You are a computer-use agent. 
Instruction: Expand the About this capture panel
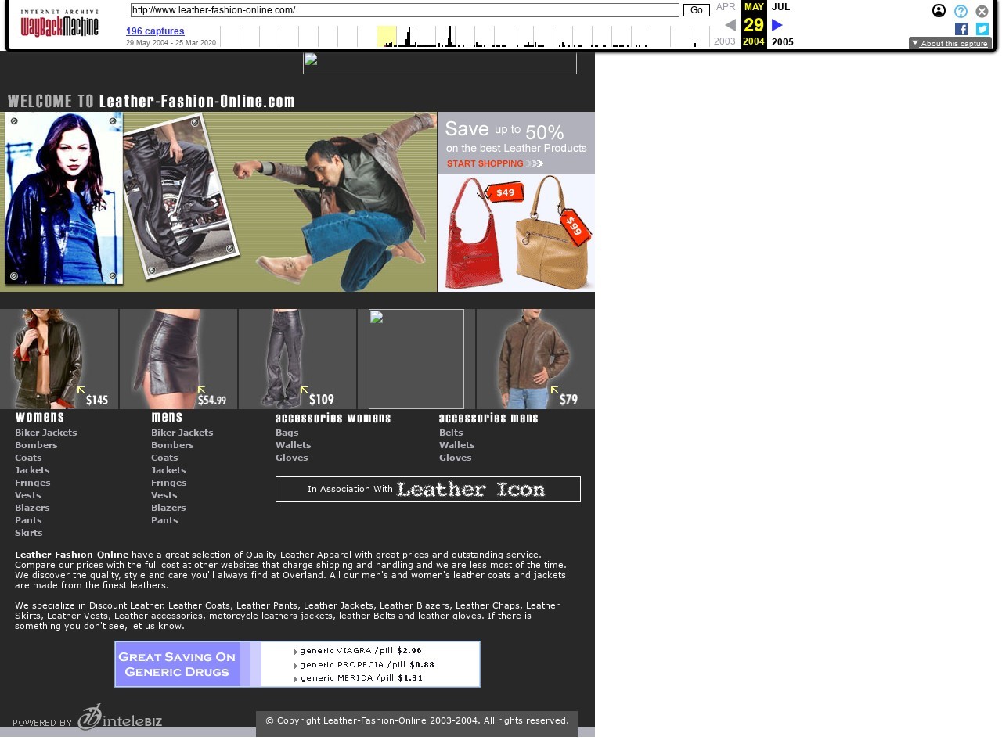(950, 43)
